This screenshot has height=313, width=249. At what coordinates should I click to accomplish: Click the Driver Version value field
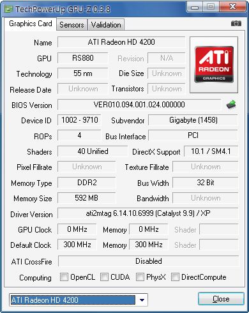point(148,213)
